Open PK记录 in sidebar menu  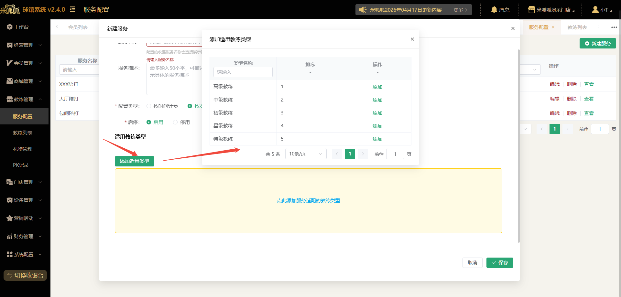[x=21, y=165]
